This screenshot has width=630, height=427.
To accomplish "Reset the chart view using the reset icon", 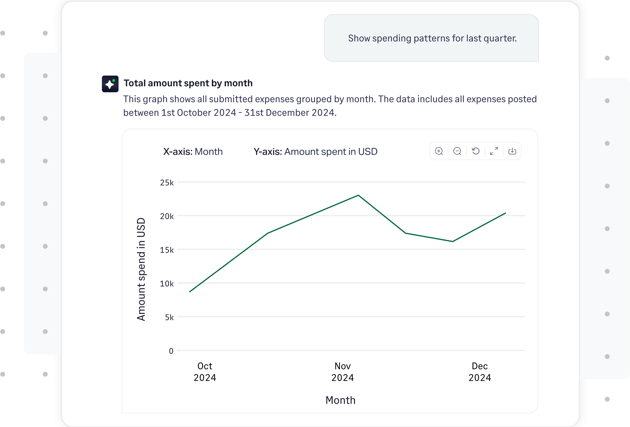I will point(475,151).
